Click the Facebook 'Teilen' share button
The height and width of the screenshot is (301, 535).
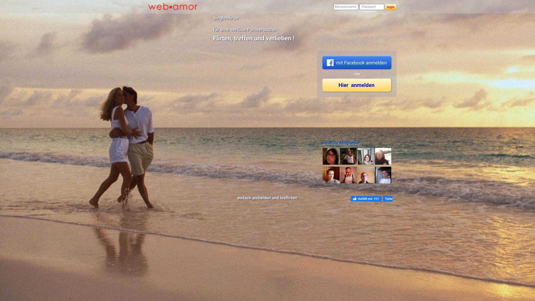pos(388,199)
